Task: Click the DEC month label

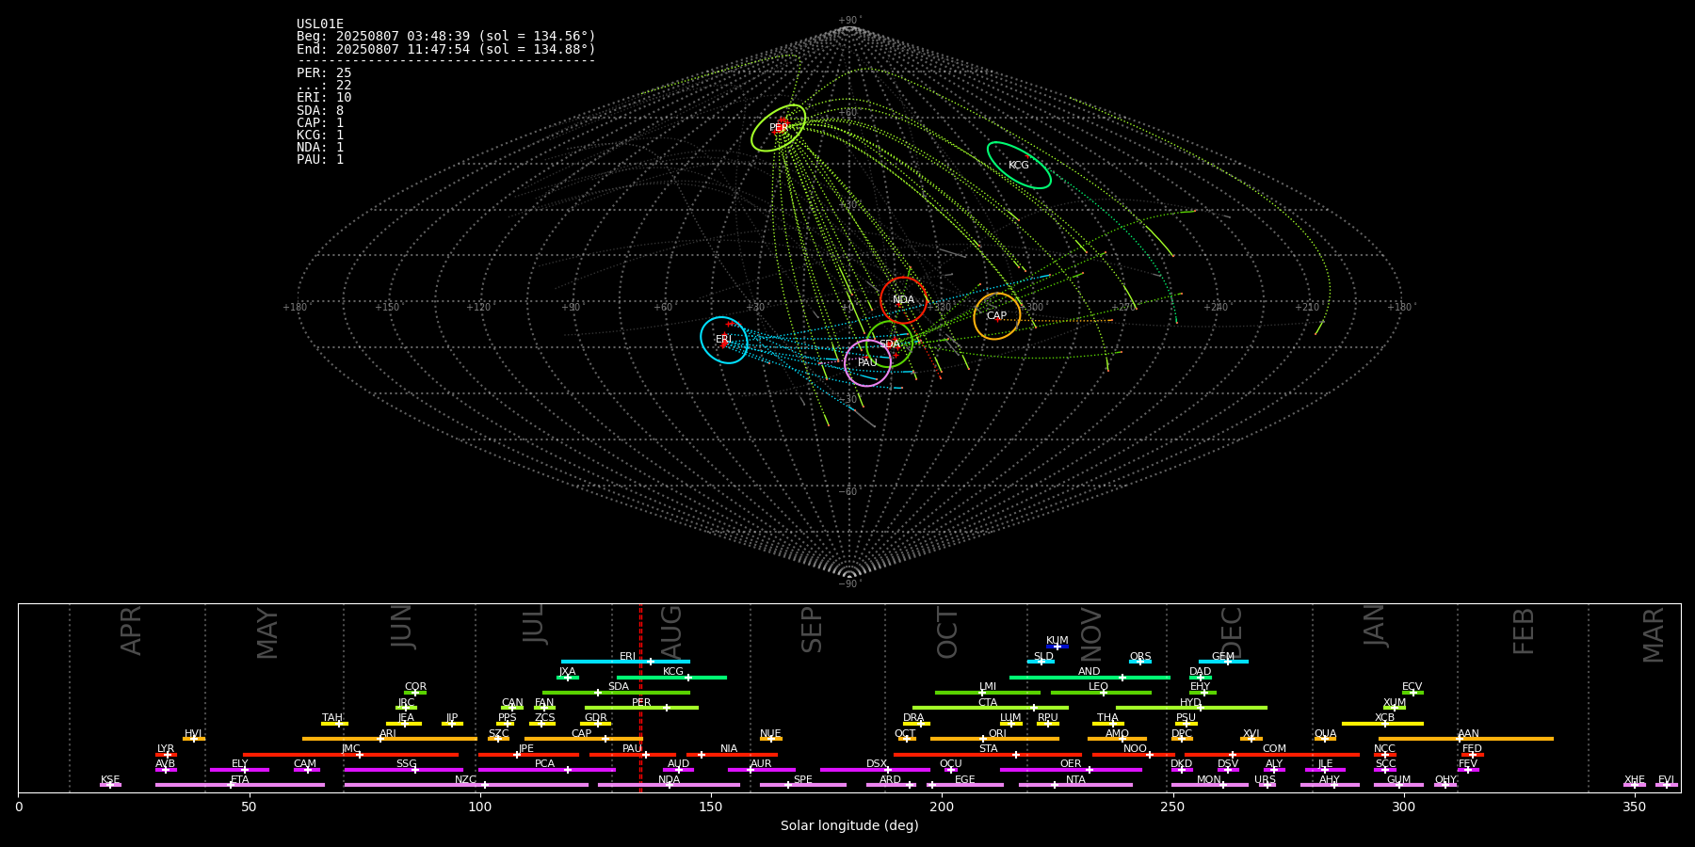Action: (x=1232, y=631)
